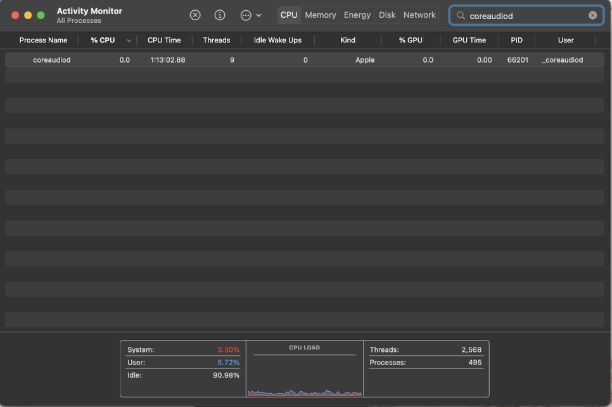Open the process info inspector icon
612x407 pixels.
point(220,15)
